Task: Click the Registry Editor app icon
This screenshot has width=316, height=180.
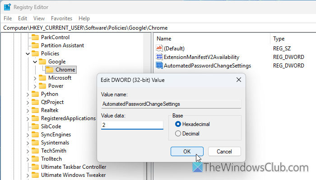Action: tap(7, 7)
